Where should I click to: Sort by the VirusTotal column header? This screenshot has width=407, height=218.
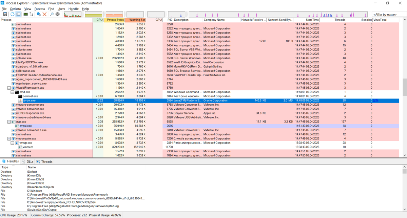click(x=386, y=20)
